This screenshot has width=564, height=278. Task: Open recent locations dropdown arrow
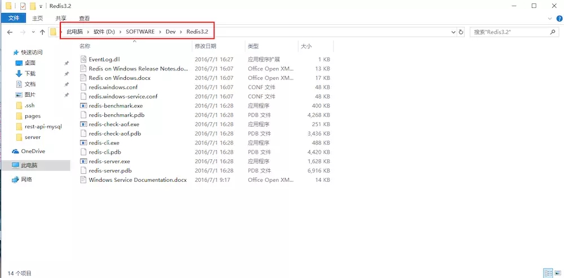click(x=33, y=32)
